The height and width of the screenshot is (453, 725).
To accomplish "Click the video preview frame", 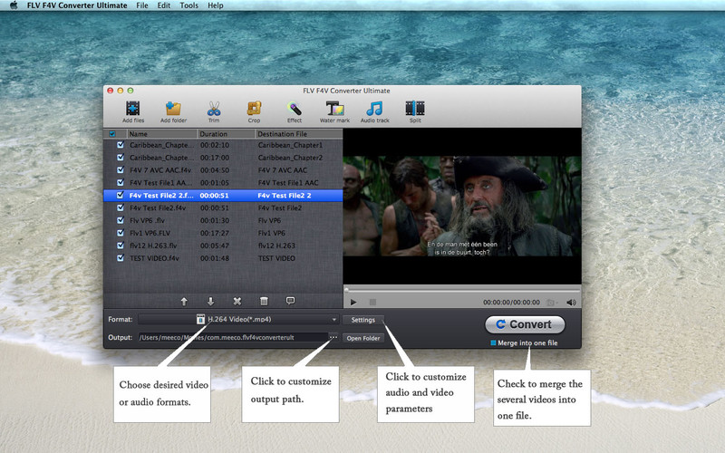I will (462, 207).
